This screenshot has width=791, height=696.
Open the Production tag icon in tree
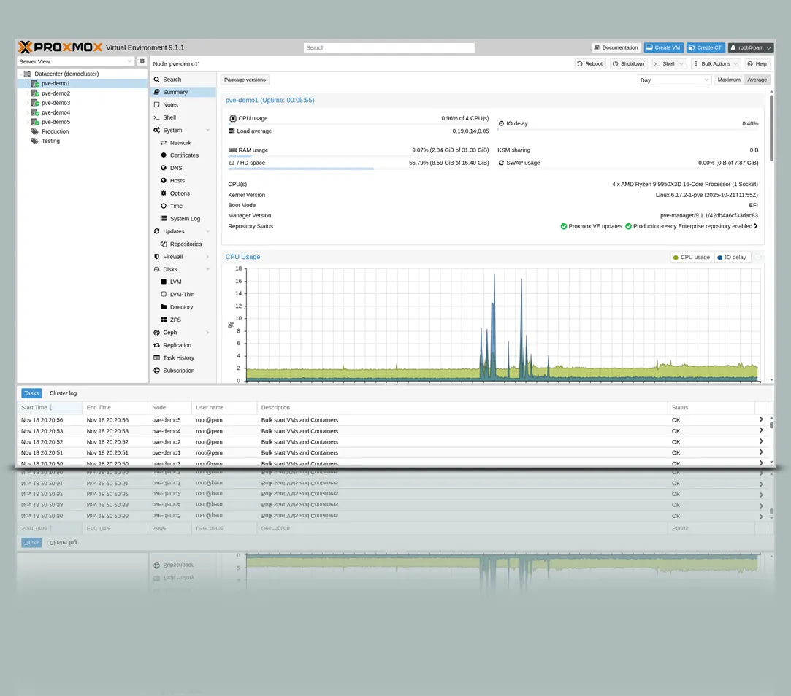pos(34,131)
